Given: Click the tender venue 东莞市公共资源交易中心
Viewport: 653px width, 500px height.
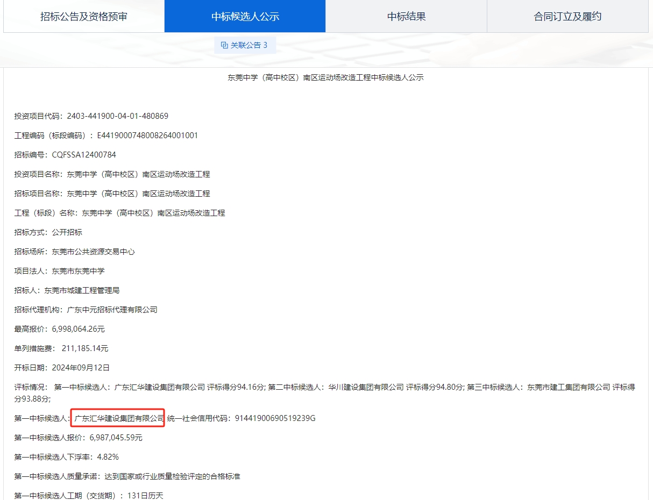Looking at the screenshot, I should click(x=93, y=252).
